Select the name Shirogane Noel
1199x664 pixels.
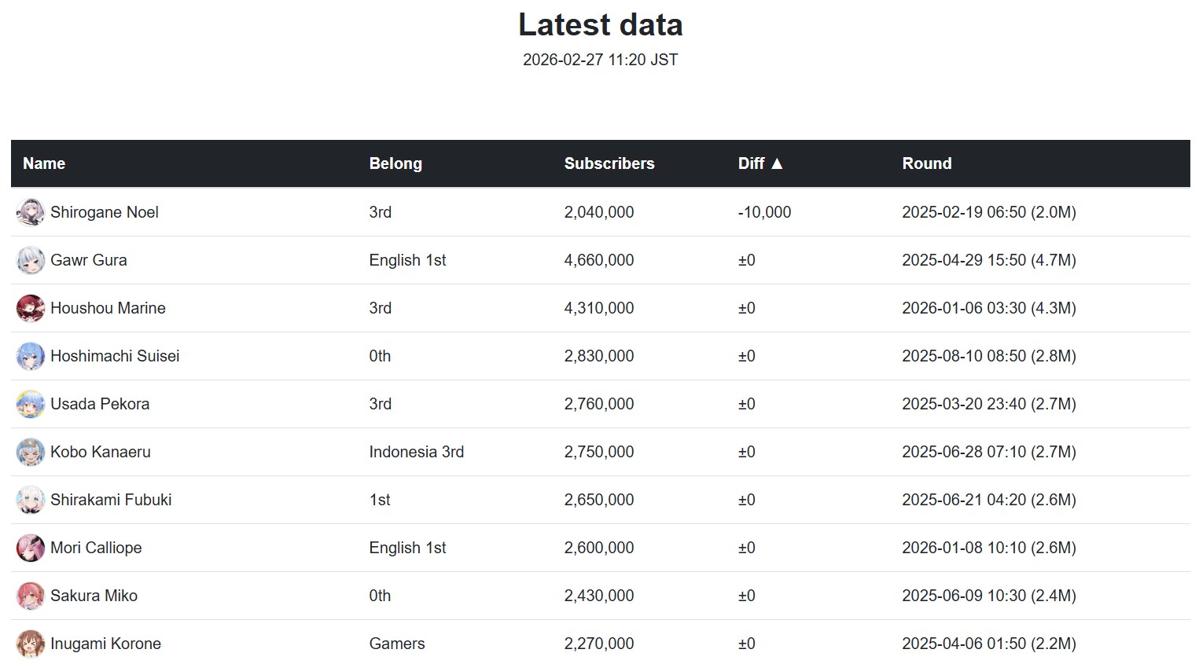pos(105,212)
